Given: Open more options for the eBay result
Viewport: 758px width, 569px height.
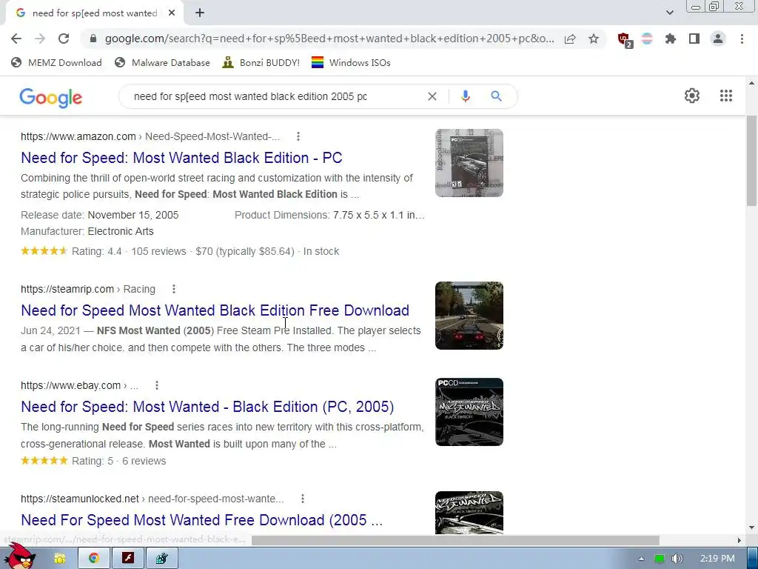Looking at the screenshot, I should [157, 385].
